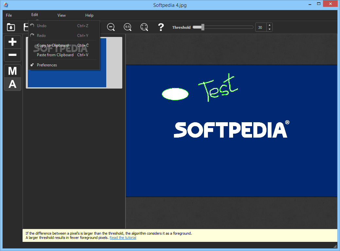
Task: Click the fit-to-window zoom icon
Action: (144, 27)
